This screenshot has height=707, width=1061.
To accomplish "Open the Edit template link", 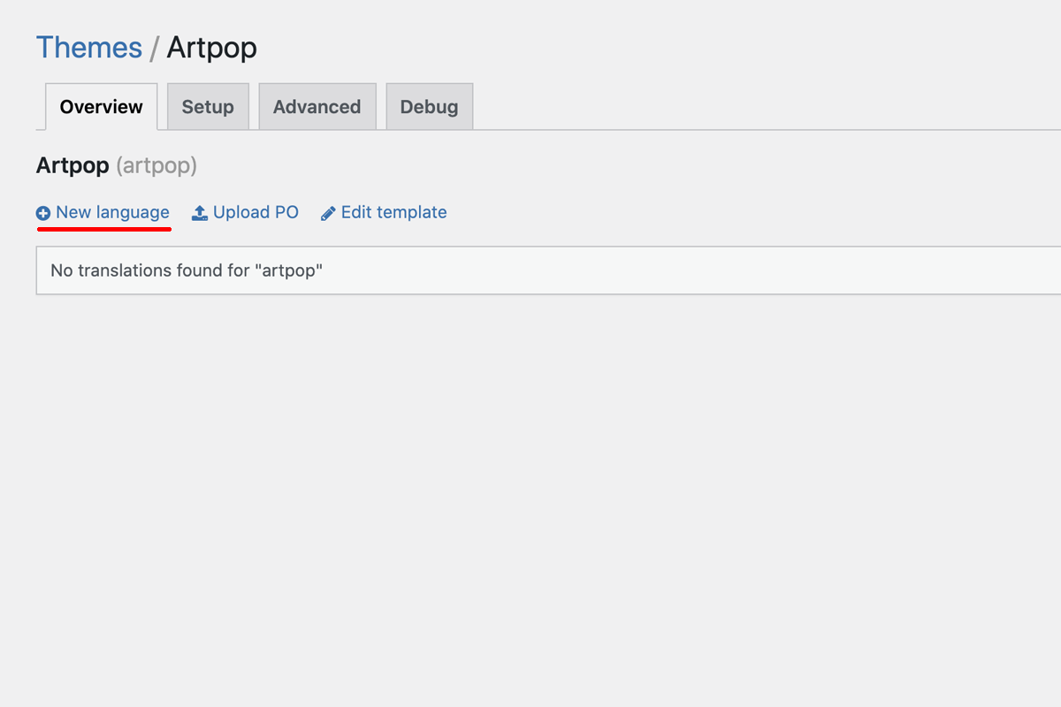I will click(x=393, y=212).
